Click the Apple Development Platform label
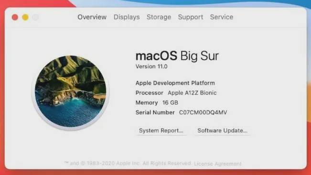 pos(175,83)
